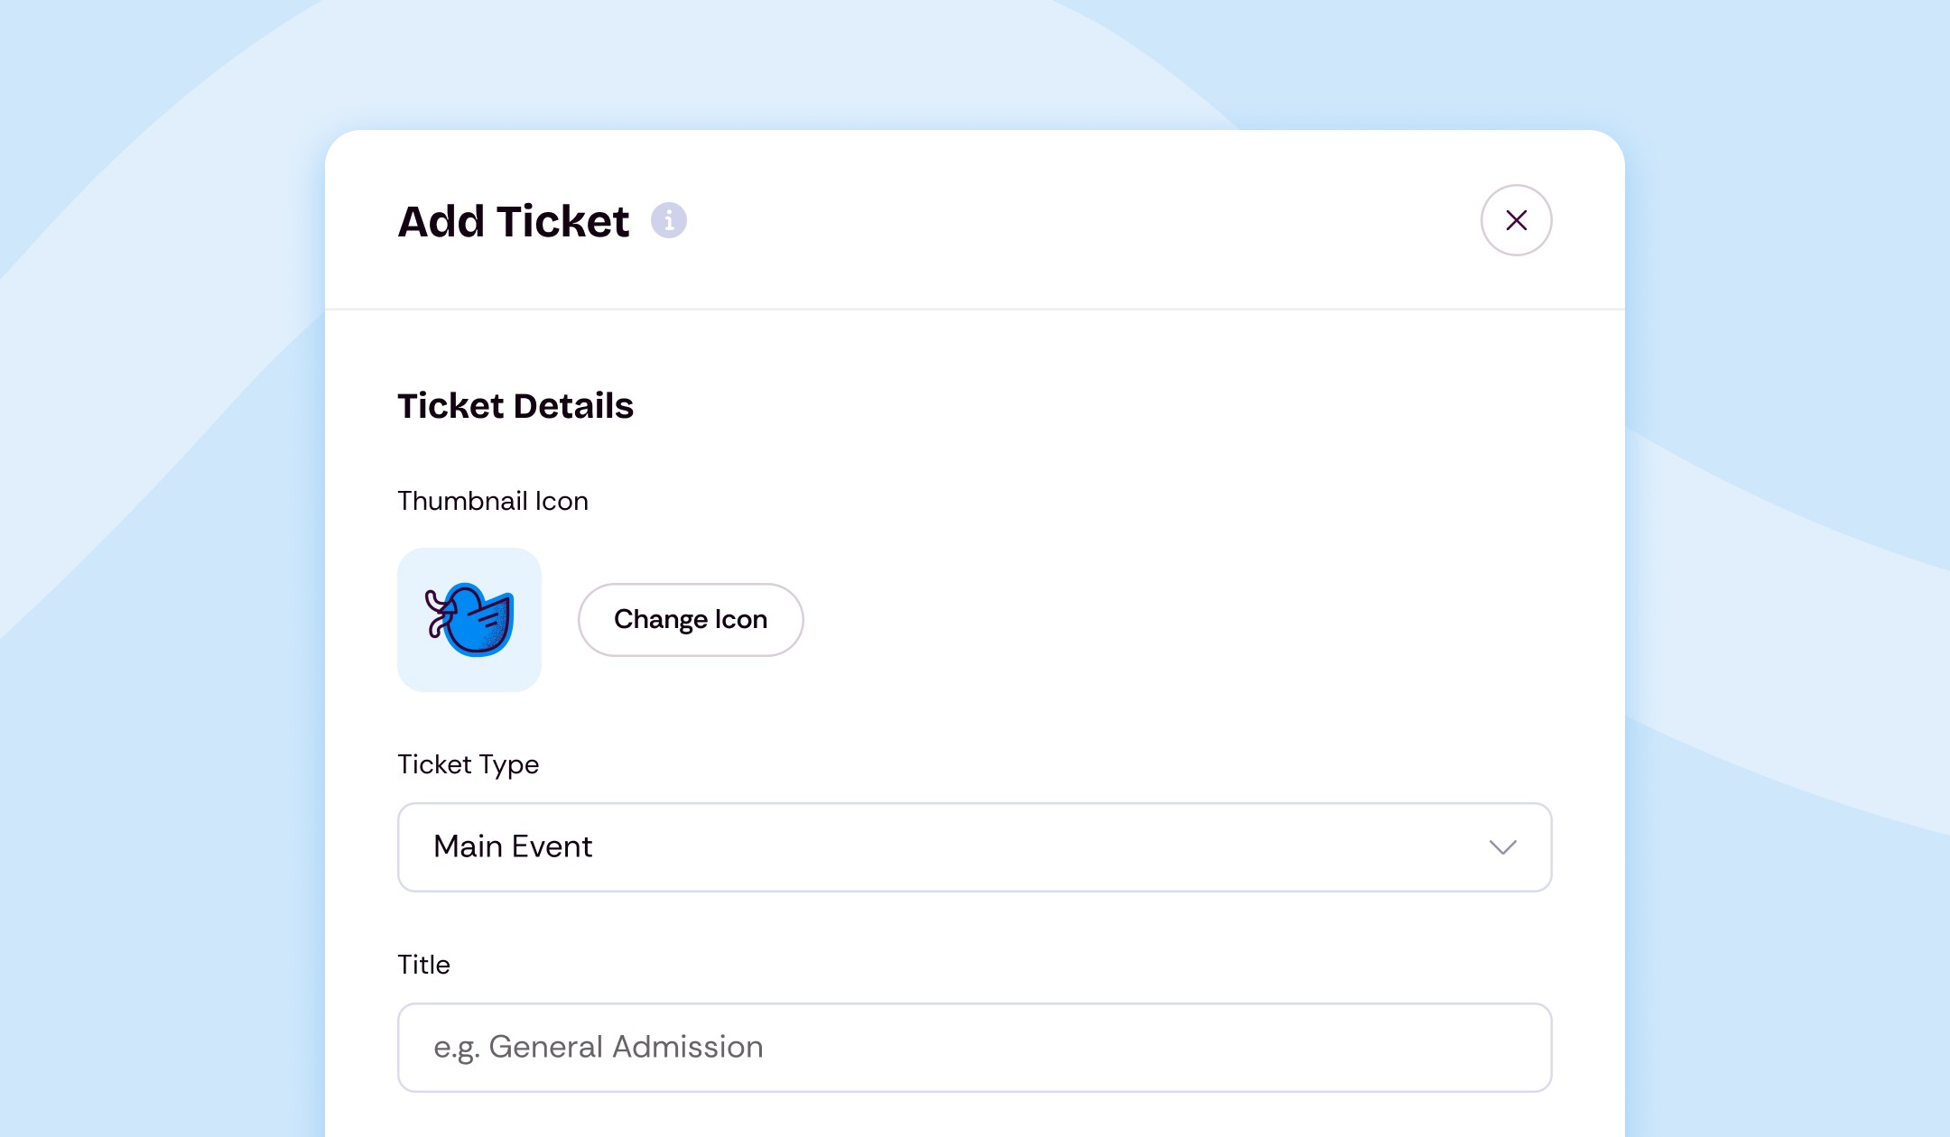The height and width of the screenshot is (1137, 1950).
Task: Click the Add Ticket heading text
Action: (513, 221)
